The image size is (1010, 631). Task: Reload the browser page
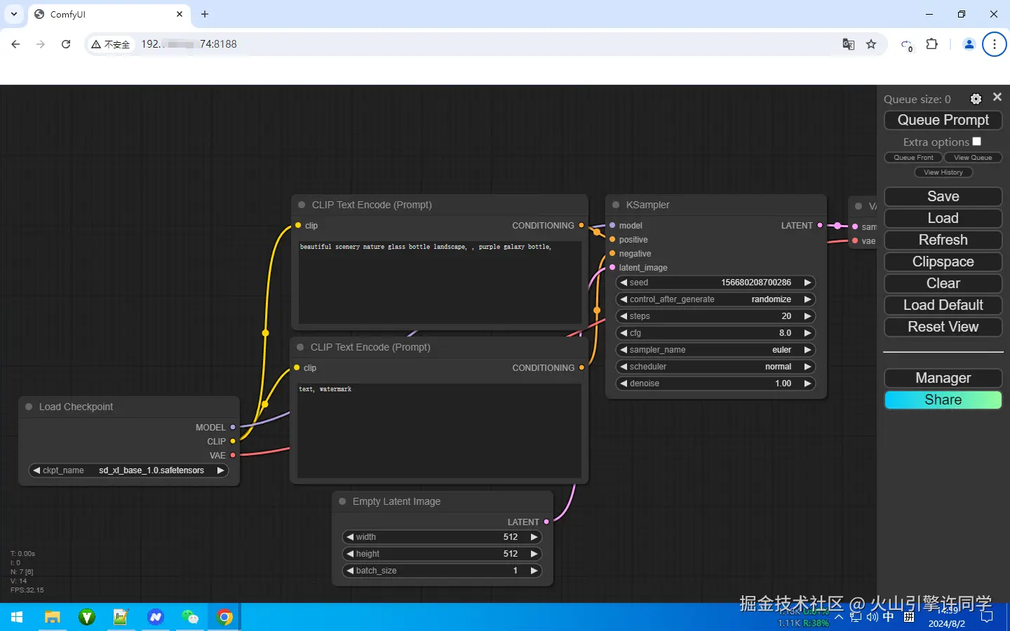tap(66, 44)
